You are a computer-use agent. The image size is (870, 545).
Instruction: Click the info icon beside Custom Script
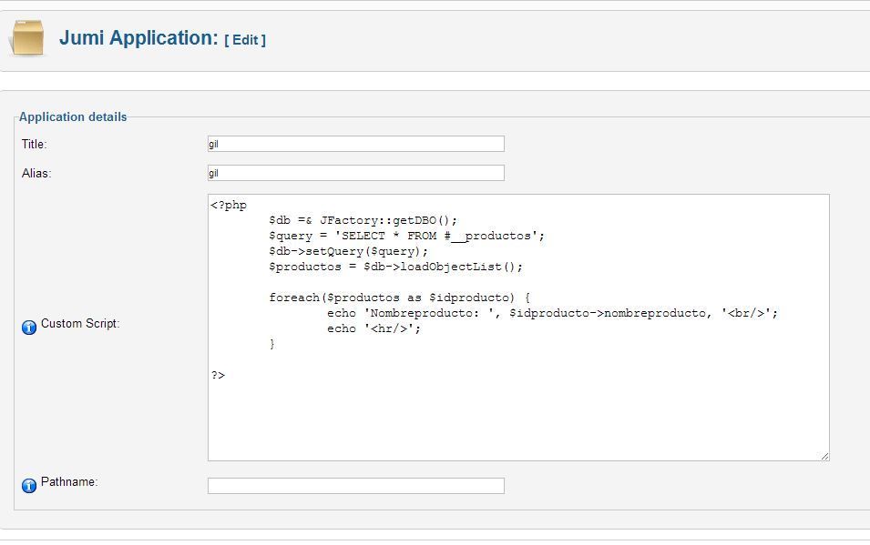(29, 328)
